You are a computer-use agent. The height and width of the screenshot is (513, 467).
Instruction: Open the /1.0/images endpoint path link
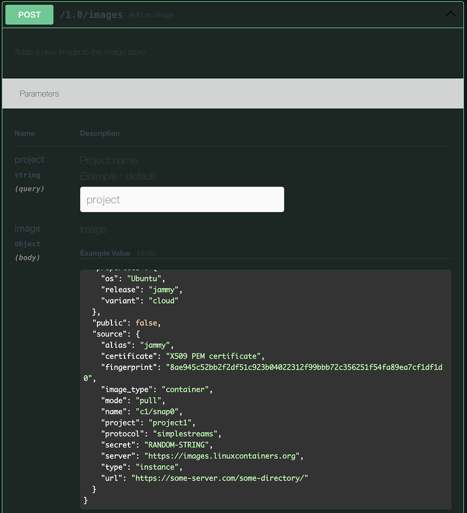point(91,15)
